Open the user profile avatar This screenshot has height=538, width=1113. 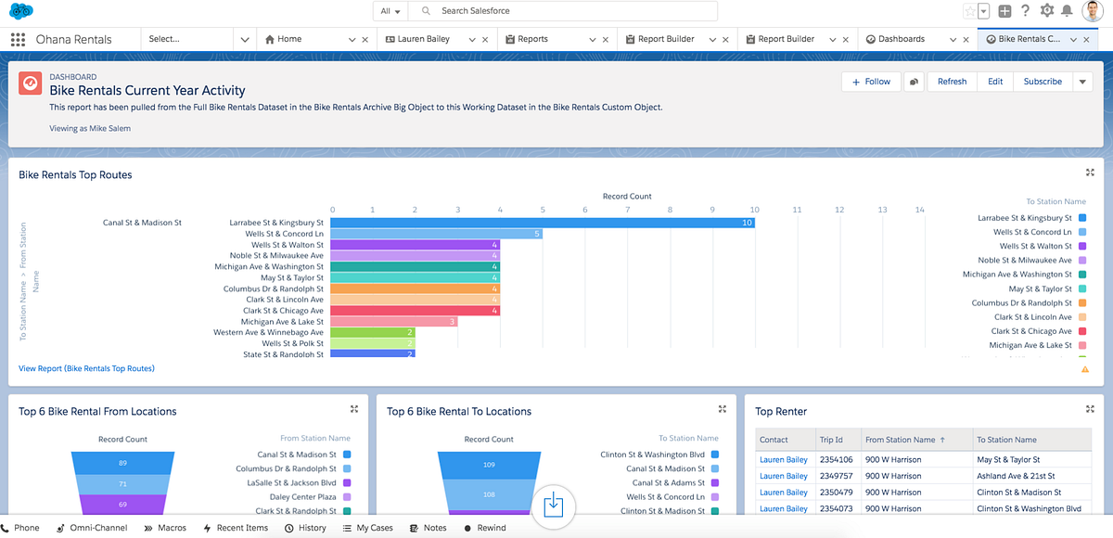(x=1091, y=11)
